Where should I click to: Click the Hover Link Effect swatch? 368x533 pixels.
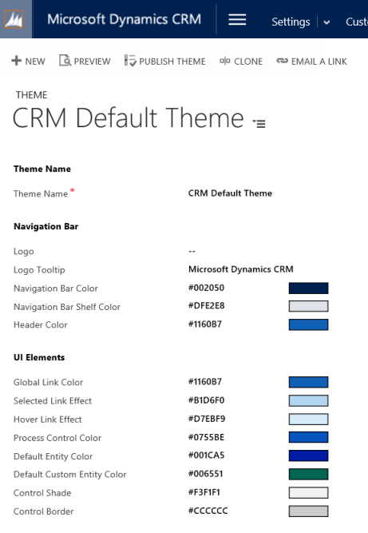click(x=308, y=419)
